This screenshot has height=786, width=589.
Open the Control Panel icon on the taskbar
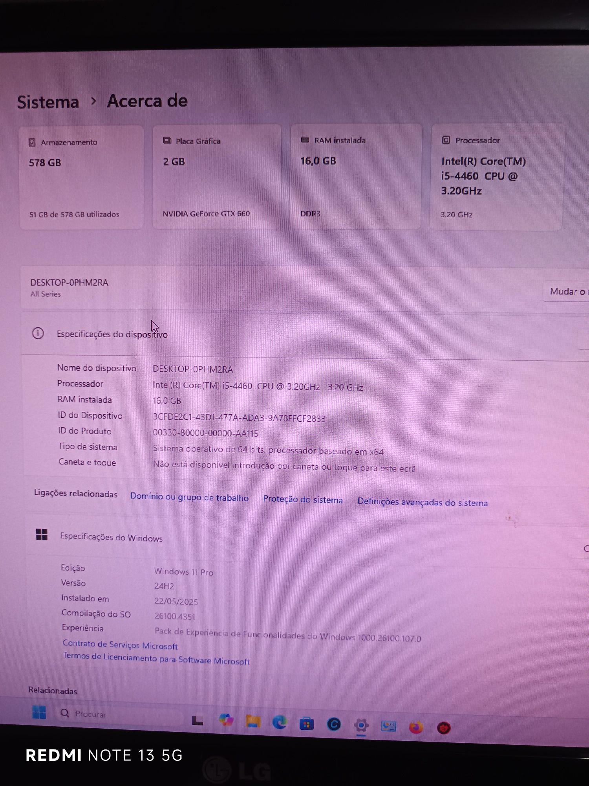tap(389, 726)
